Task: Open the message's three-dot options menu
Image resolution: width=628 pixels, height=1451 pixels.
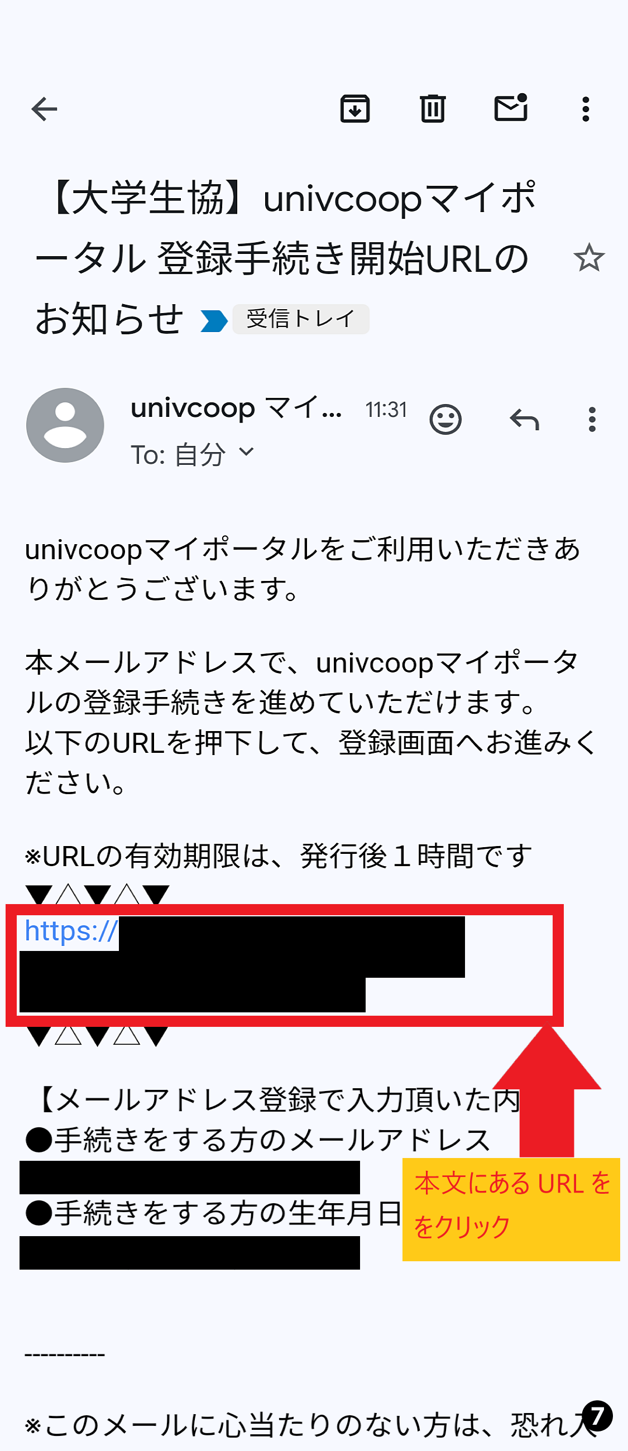Action: tap(591, 420)
